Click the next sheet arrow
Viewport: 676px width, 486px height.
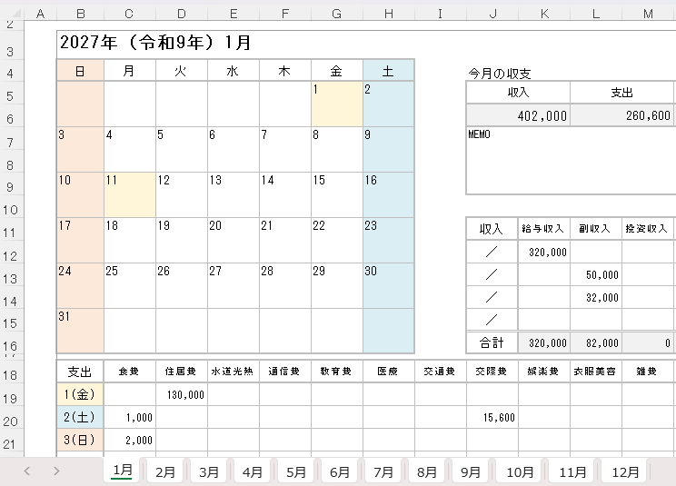56,471
